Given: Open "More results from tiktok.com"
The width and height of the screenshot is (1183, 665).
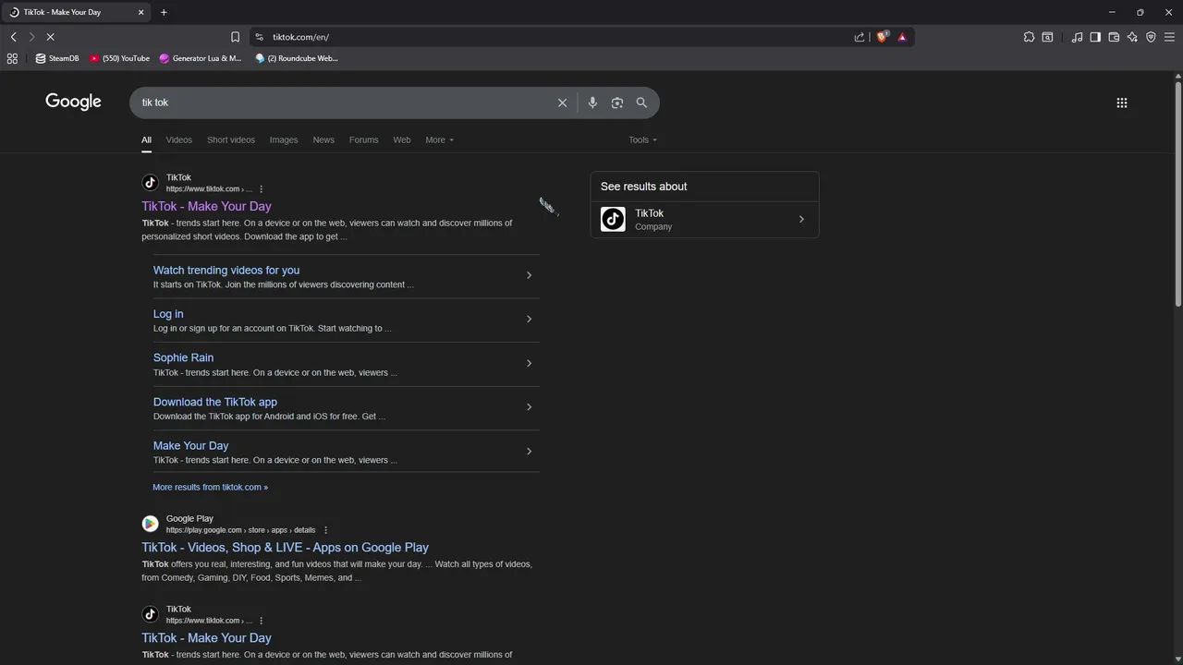Looking at the screenshot, I should coord(210,487).
